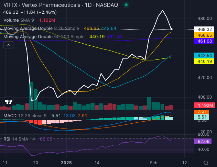Click the green market status dot
Image resolution: width=217 pixels, height=167 pixels.
click(127, 5)
